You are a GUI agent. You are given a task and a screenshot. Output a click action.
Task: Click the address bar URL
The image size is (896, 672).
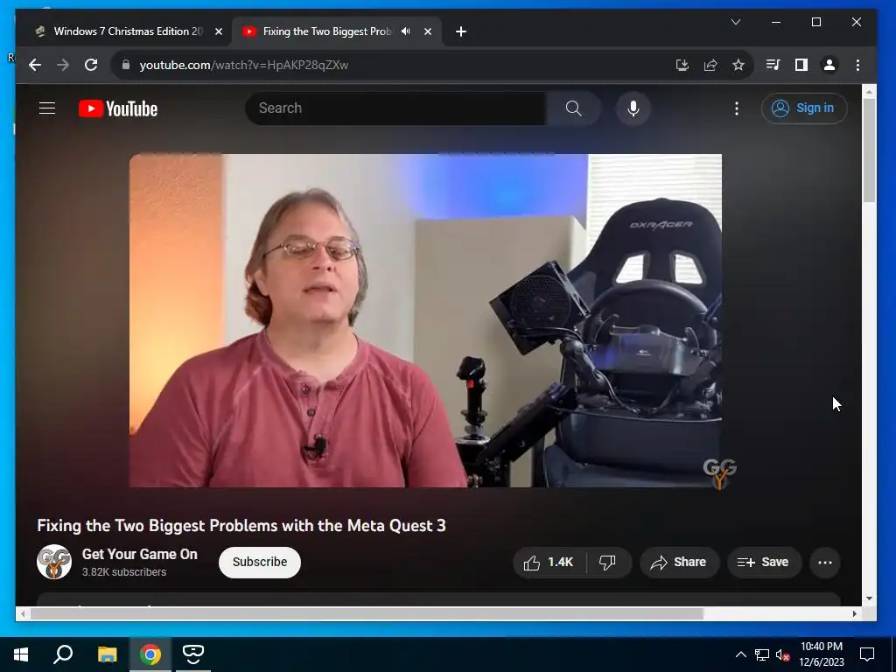pyautogui.click(x=244, y=65)
